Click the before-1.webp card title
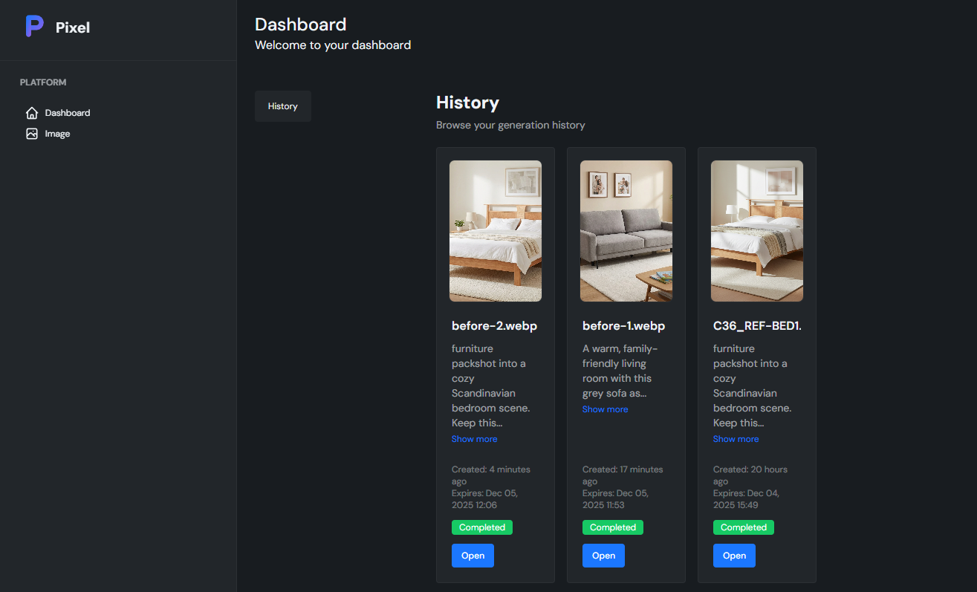Screen dimensions: 977x592 (623, 325)
